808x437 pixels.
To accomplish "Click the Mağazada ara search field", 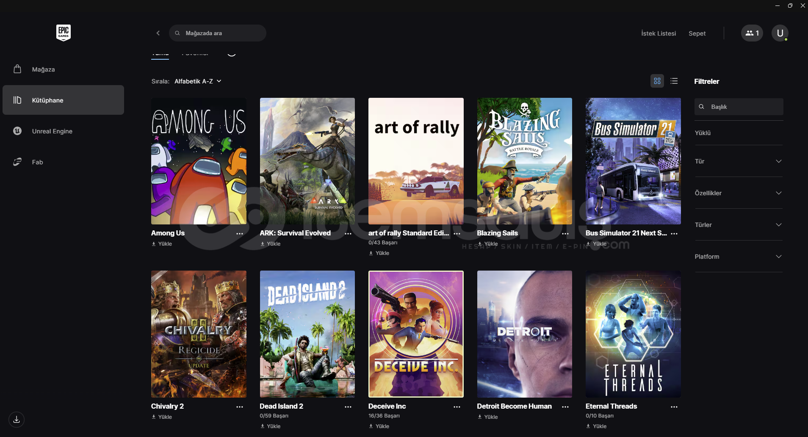I will point(218,33).
